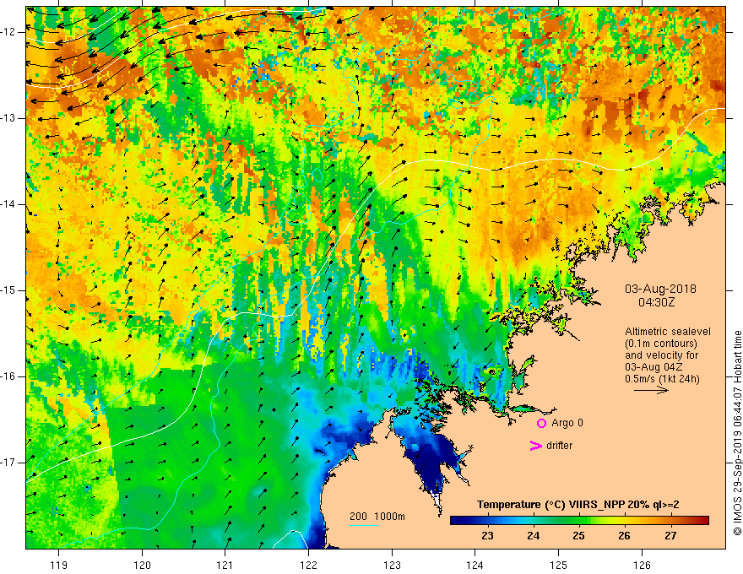
Task: Click the 'Argo 0' legend label
Action: pyautogui.click(x=567, y=423)
